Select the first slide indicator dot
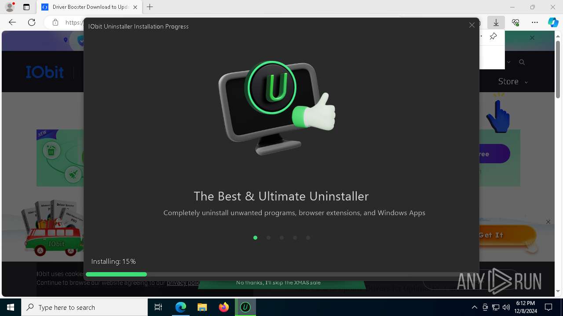The image size is (563, 316). point(255,238)
